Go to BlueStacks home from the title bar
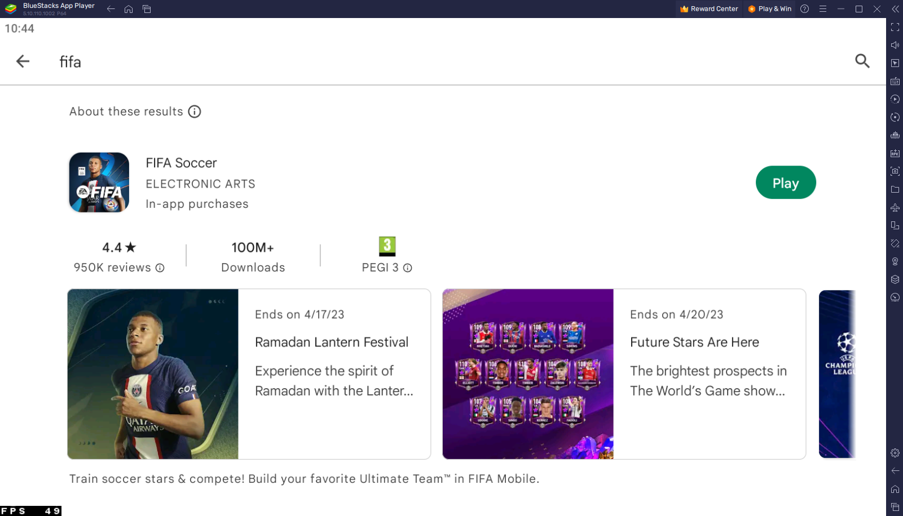Screen dimensions: 903x516 [x=129, y=9]
